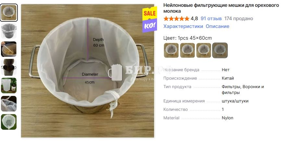
Task: Select the seventh thumbnail of bag top view
Action: click(x=9, y=122)
